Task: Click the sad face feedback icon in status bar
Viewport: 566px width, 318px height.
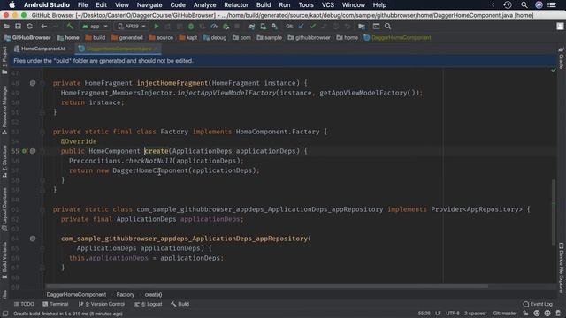Action: (547, 314)
